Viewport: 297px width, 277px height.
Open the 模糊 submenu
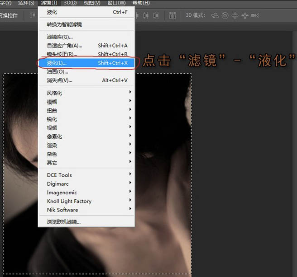86,102
